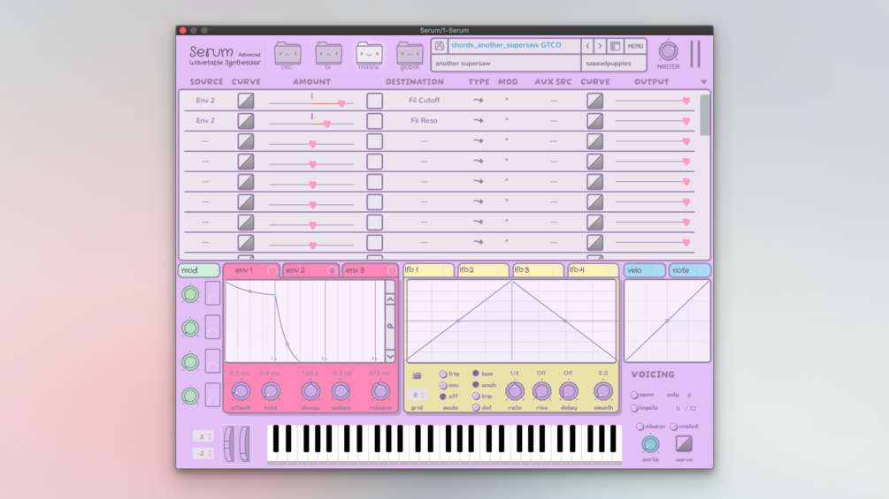
Task: Click source curve icon for Fil Reso row
Action: pyautogui.click(x=246, y=120)
